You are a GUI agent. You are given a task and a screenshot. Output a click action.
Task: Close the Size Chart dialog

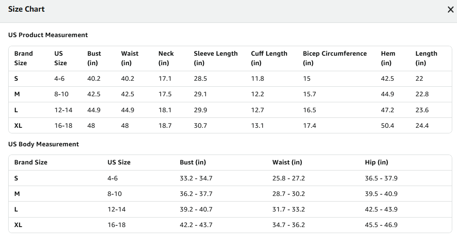click(x=451, y=9)
